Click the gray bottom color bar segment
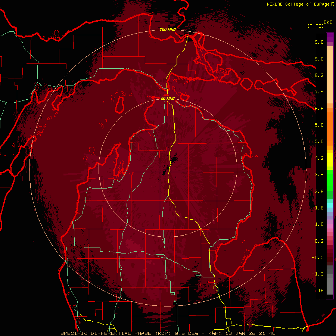Viewport: 336px width, 336px height. [x=330, y=286]
